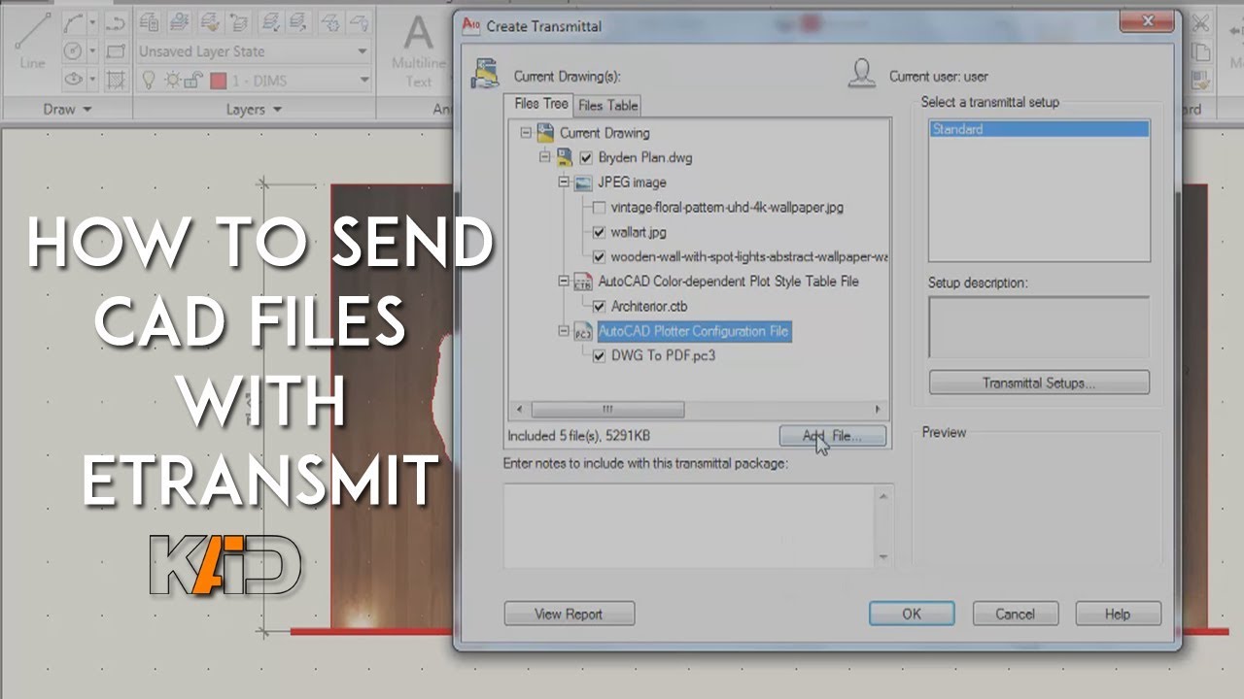Switch to the Files Table tab
The width and height of the screenshot is (1244, 699).
608,105
